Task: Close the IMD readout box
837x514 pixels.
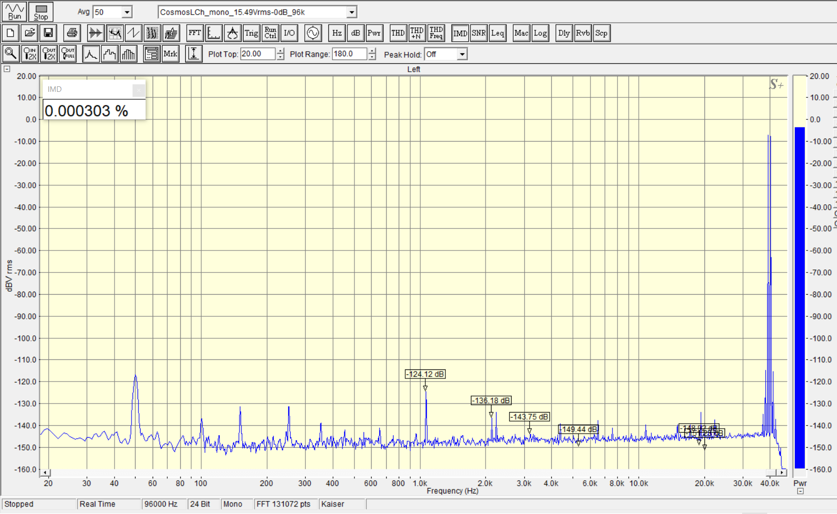Action: [x=139, y=90]
